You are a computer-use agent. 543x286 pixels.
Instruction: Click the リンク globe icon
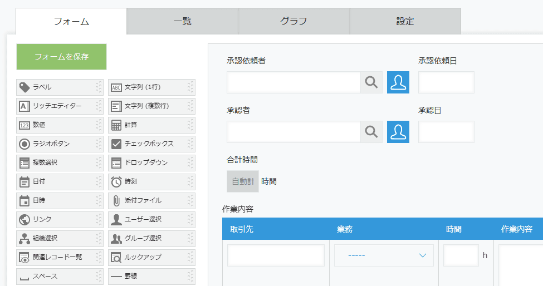click(x=25, y=220)
